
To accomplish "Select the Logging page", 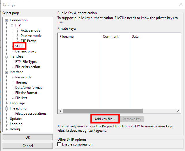I will coord(16,124).
